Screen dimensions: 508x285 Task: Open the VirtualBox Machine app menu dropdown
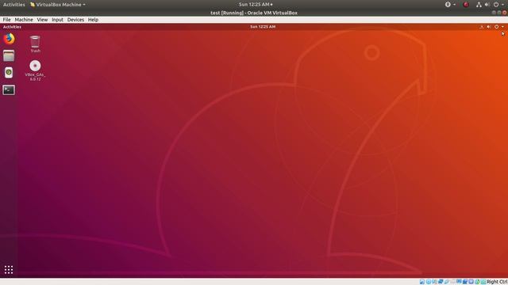(x=58, y=5)
